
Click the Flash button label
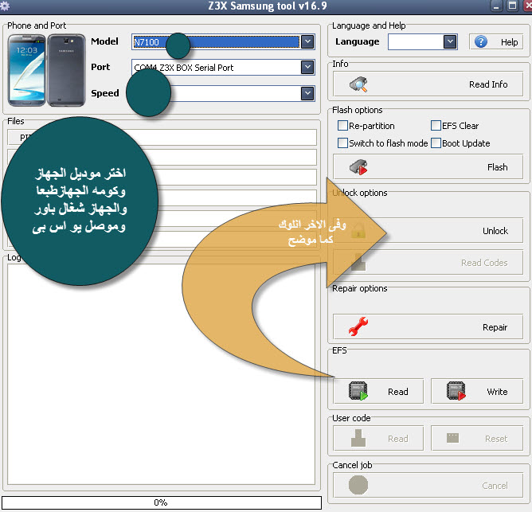tap(498, 167)
